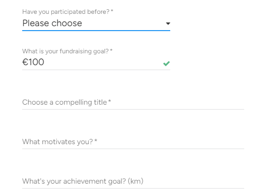Select the 'Please choose' placeholder text

click(52, 23)
